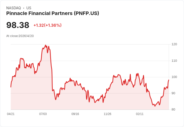Viewport: 184px width, 127px height.
Task: Click the NASDAQ exchange label
Action: pyautogui.click(x=13, y=8)
